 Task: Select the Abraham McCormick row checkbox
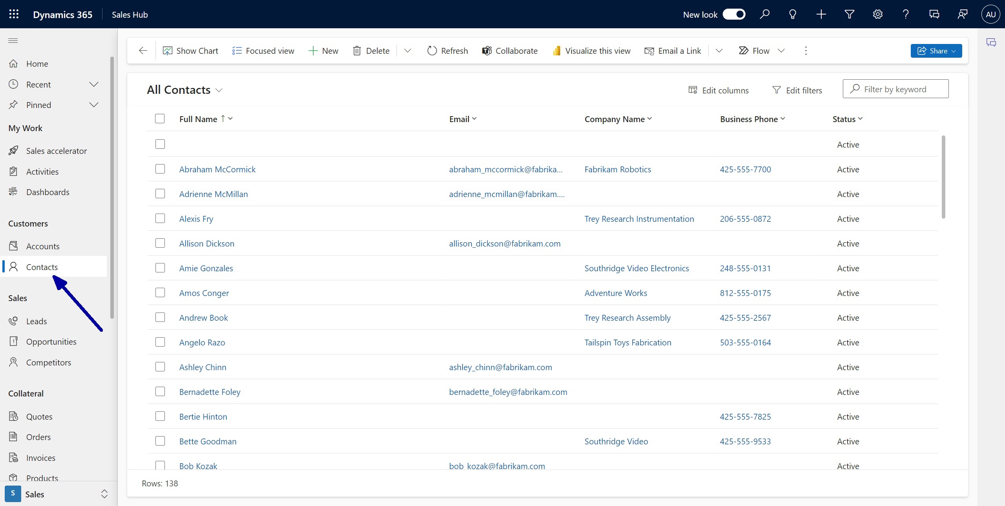click(160, 169)
